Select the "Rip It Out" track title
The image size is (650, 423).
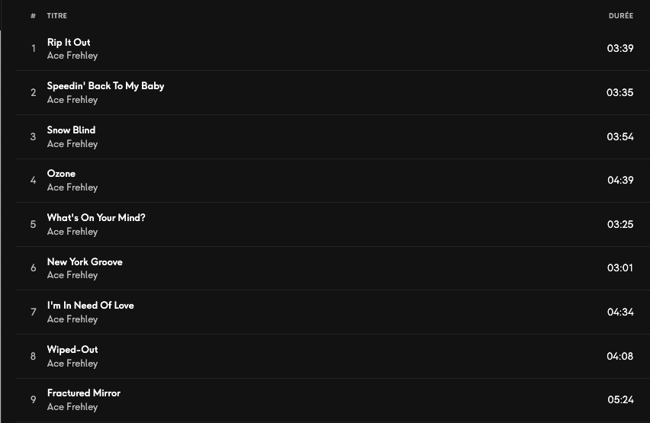(69, 43)
